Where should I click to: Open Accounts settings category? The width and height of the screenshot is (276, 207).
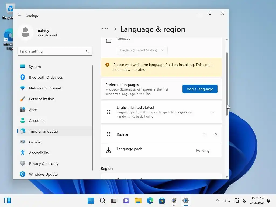[54, 120]
